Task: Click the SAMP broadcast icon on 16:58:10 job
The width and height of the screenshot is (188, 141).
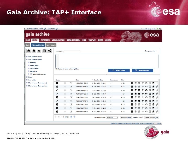Action: click(x=143, y=101)
